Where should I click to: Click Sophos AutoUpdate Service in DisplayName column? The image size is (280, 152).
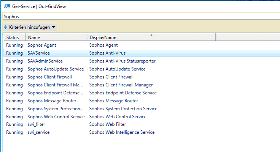point(117,69)
